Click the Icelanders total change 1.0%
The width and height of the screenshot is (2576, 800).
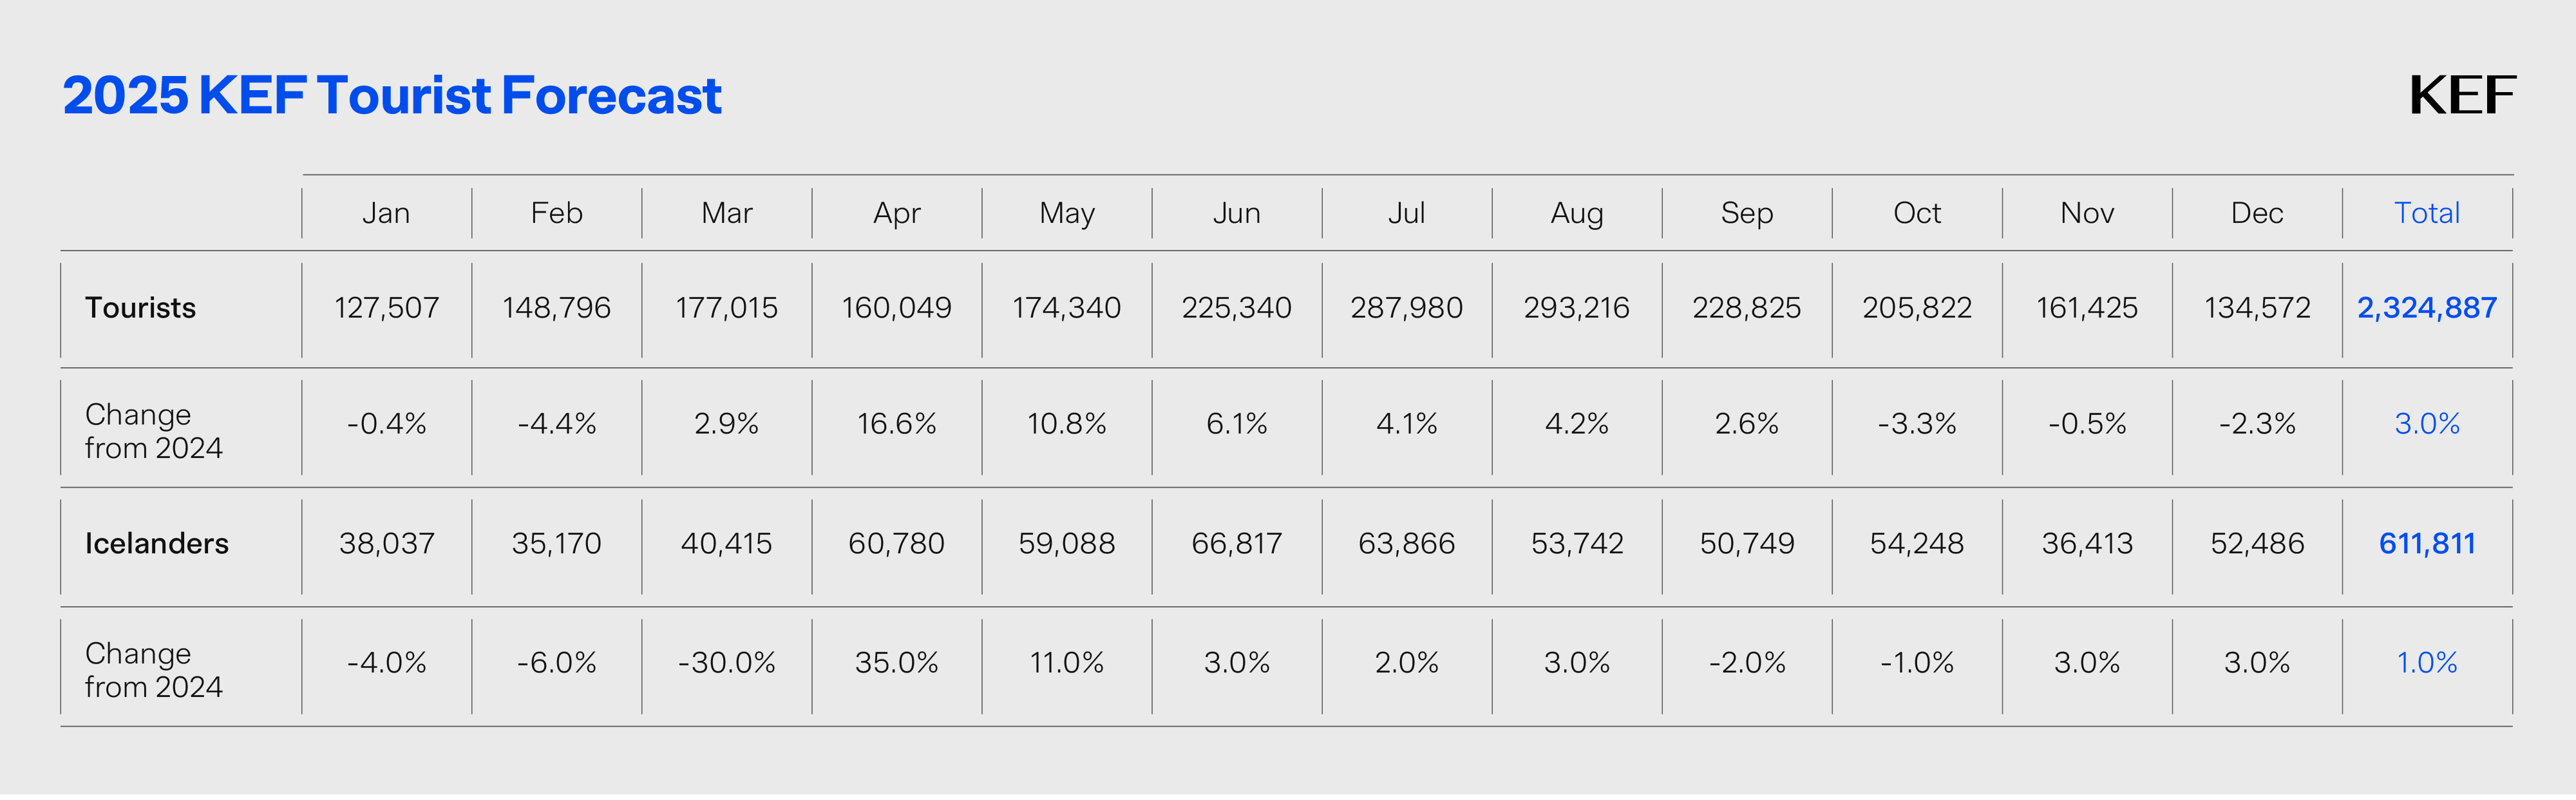click(x=2426, y=663)
